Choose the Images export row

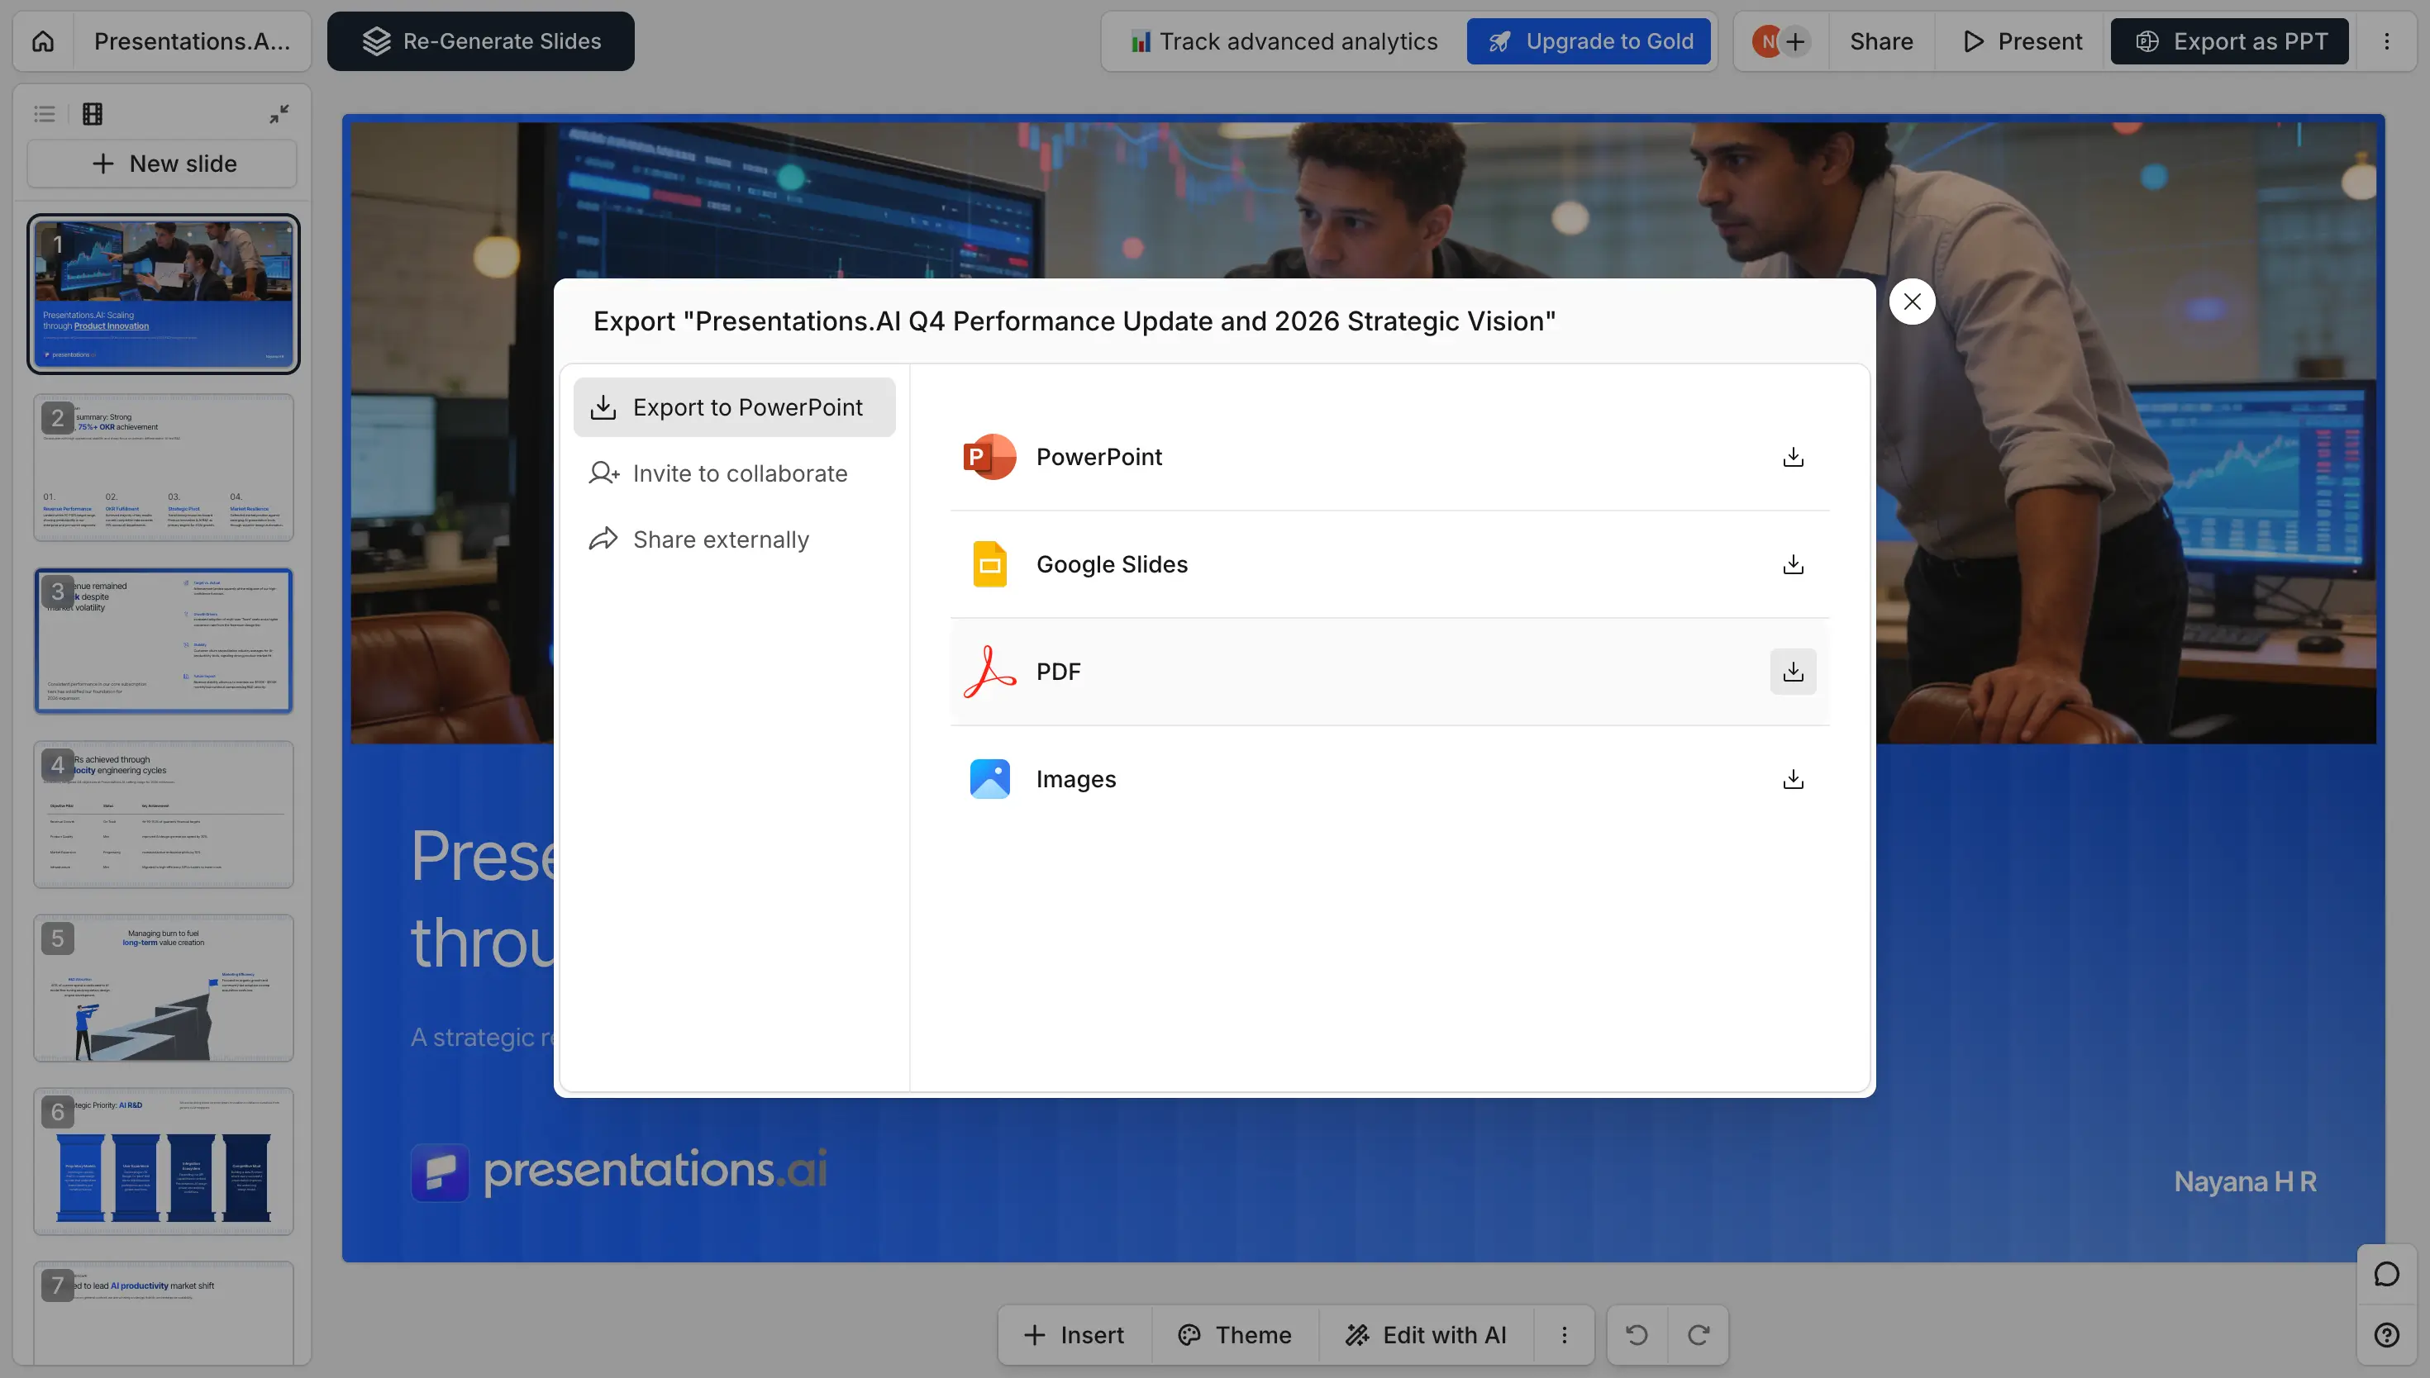1389,779
